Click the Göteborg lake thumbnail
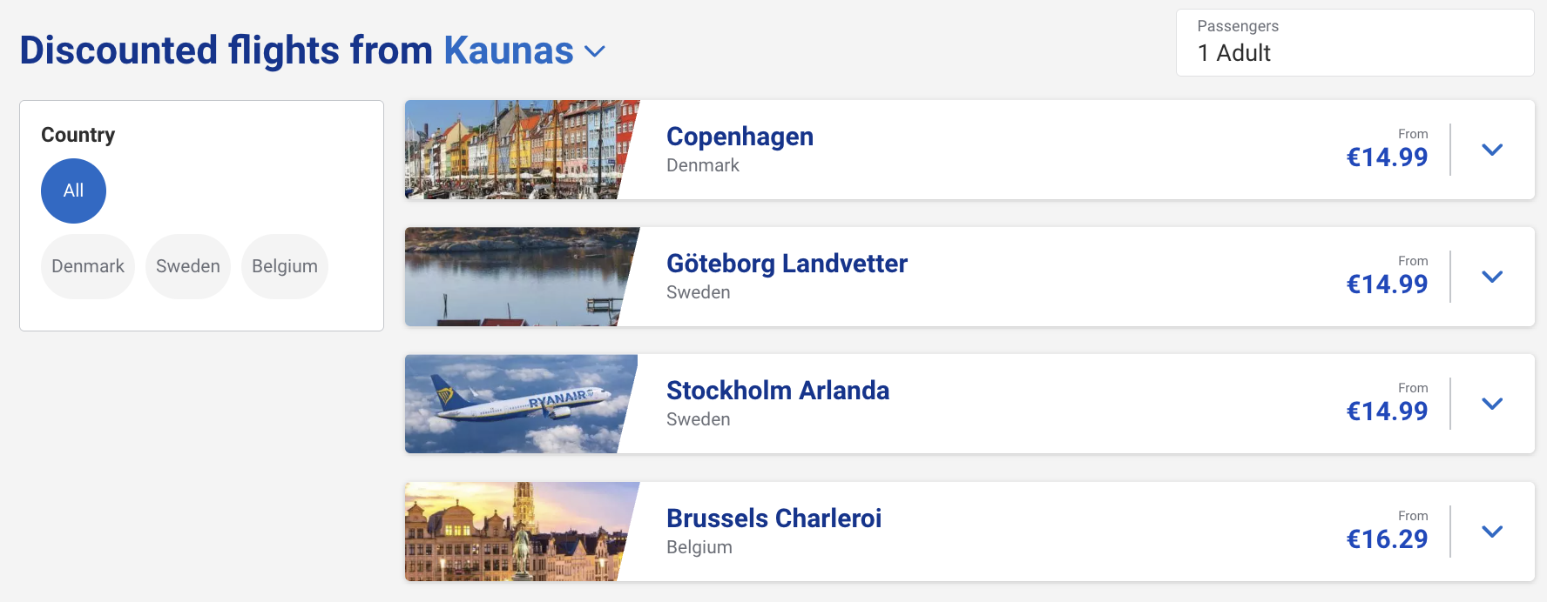Image resolution: width=1547 pixels, height=602 pixels. 521,277
